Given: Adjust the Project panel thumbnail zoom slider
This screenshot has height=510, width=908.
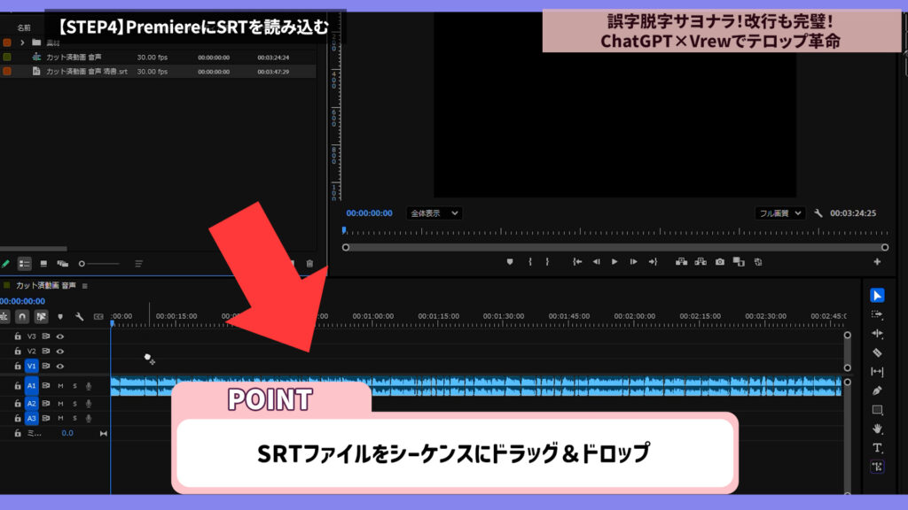Looking at the screenshot, I should [98, 264].
